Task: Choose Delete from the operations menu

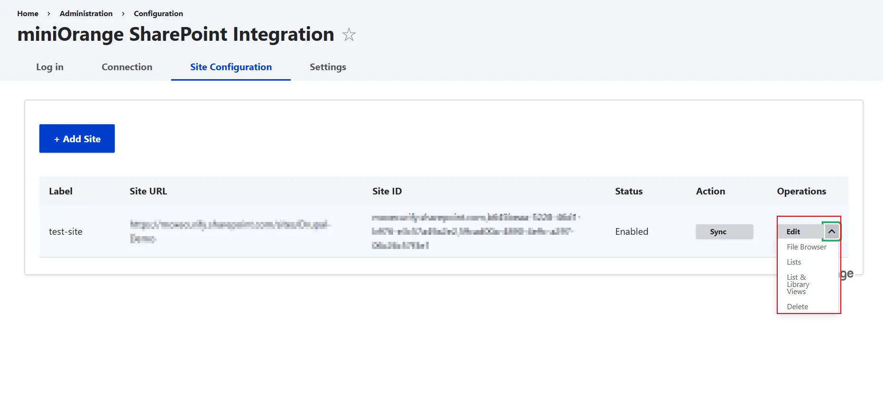Action: tap(797, 307)
